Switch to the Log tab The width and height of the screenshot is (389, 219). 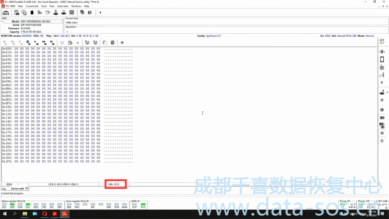coord(3,188)
